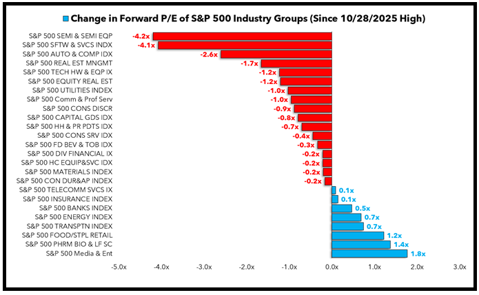Click the 0.0x axis tick label
This screenshot has height=295, width=479.
(x=332, y=267)
